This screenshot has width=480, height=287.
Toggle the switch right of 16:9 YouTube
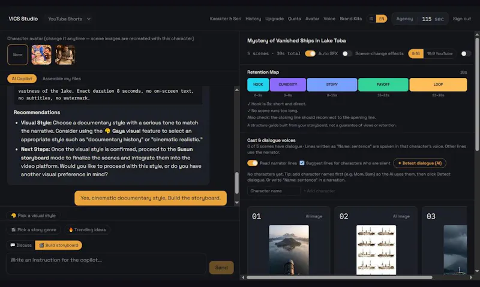466,53
